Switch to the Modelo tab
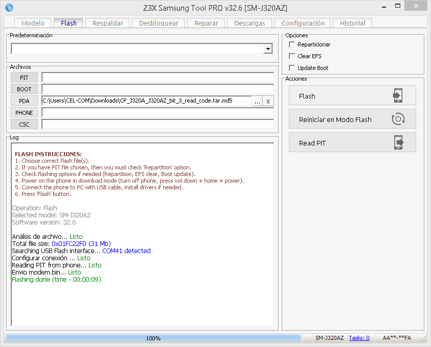This screenshot has height=347, width=431. tap(33, 23)
